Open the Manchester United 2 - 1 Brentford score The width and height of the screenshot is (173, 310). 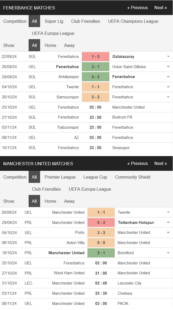tap(101, 253)
